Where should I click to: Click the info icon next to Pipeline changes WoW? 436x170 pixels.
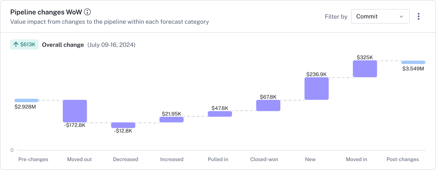click(87, 12)
